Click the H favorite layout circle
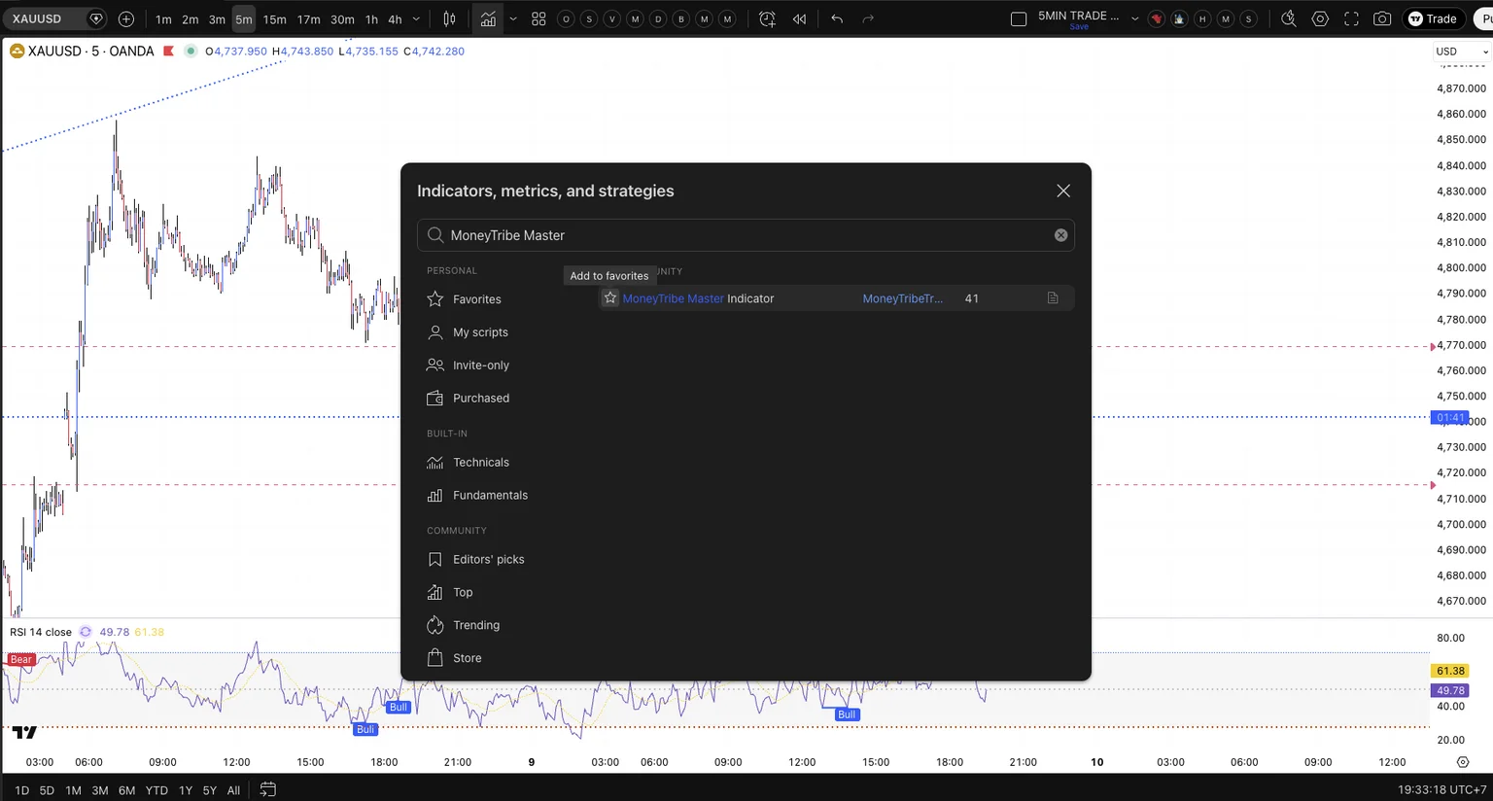1493x801 pixels. click(1202, 18)
